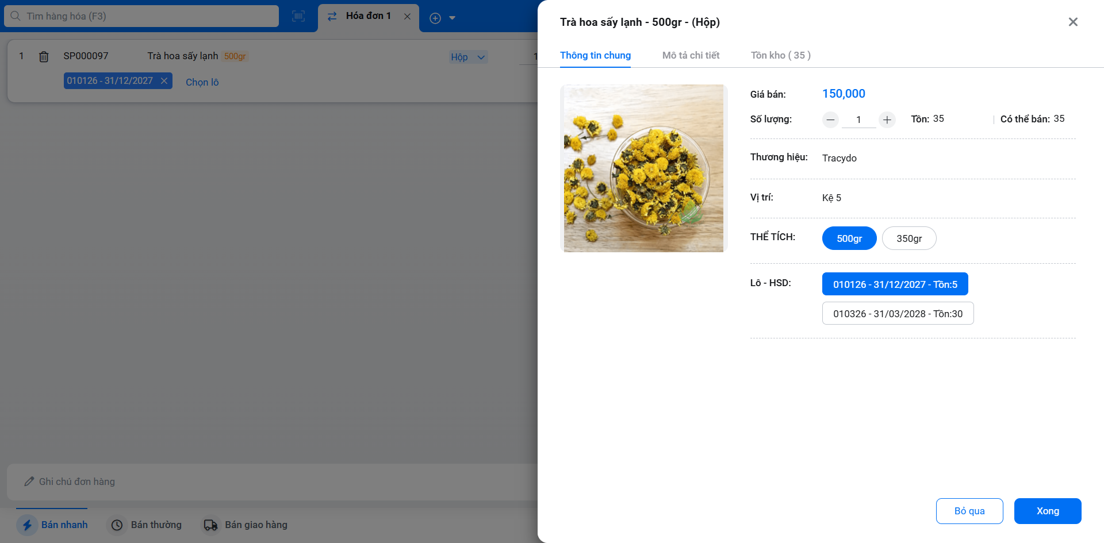Focus the Tìm hàng hóa search field
The height and width of the screenshot is (543, 1104).
click(x=141, y=16)
